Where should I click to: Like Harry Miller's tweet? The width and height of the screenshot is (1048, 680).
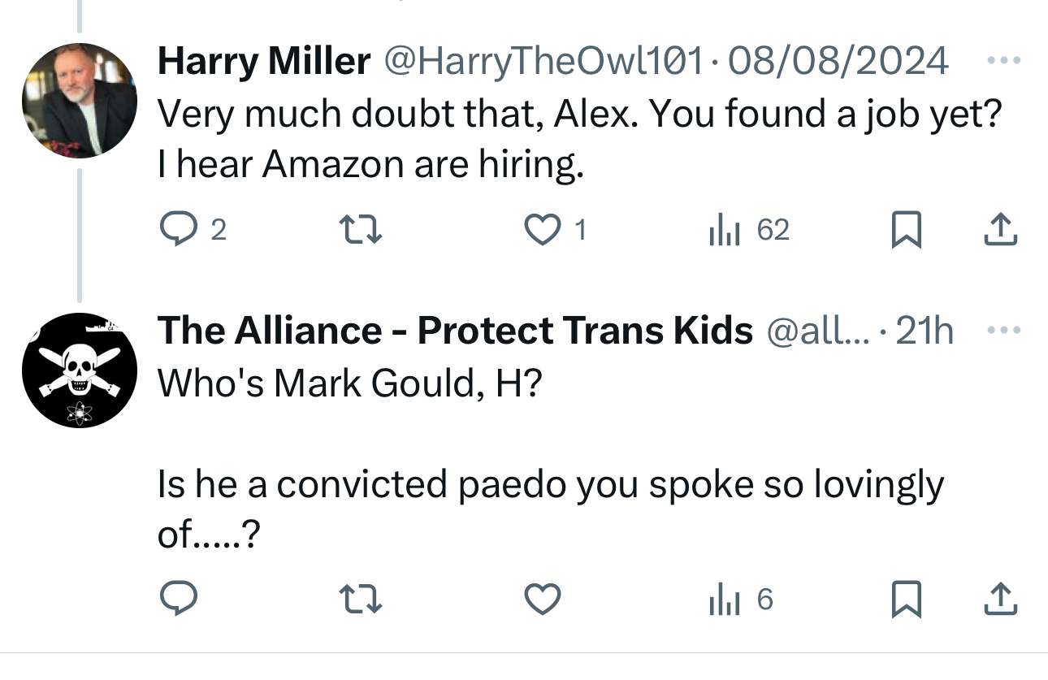[x=542, y=230]
